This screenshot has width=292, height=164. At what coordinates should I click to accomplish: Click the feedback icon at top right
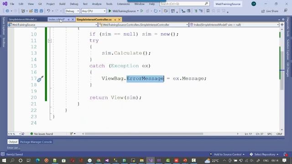coord(286,11)
